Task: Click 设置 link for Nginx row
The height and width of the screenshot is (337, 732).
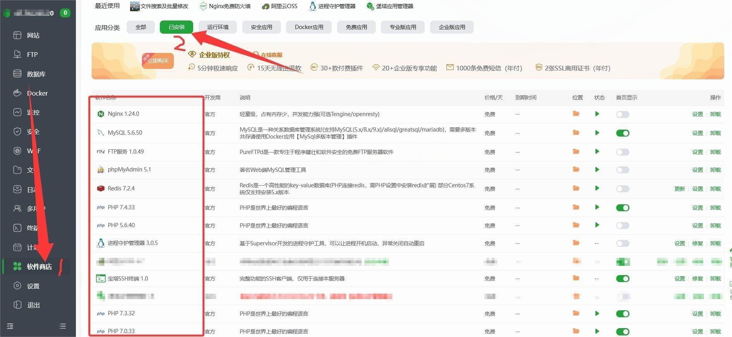Action: (697, 114)
